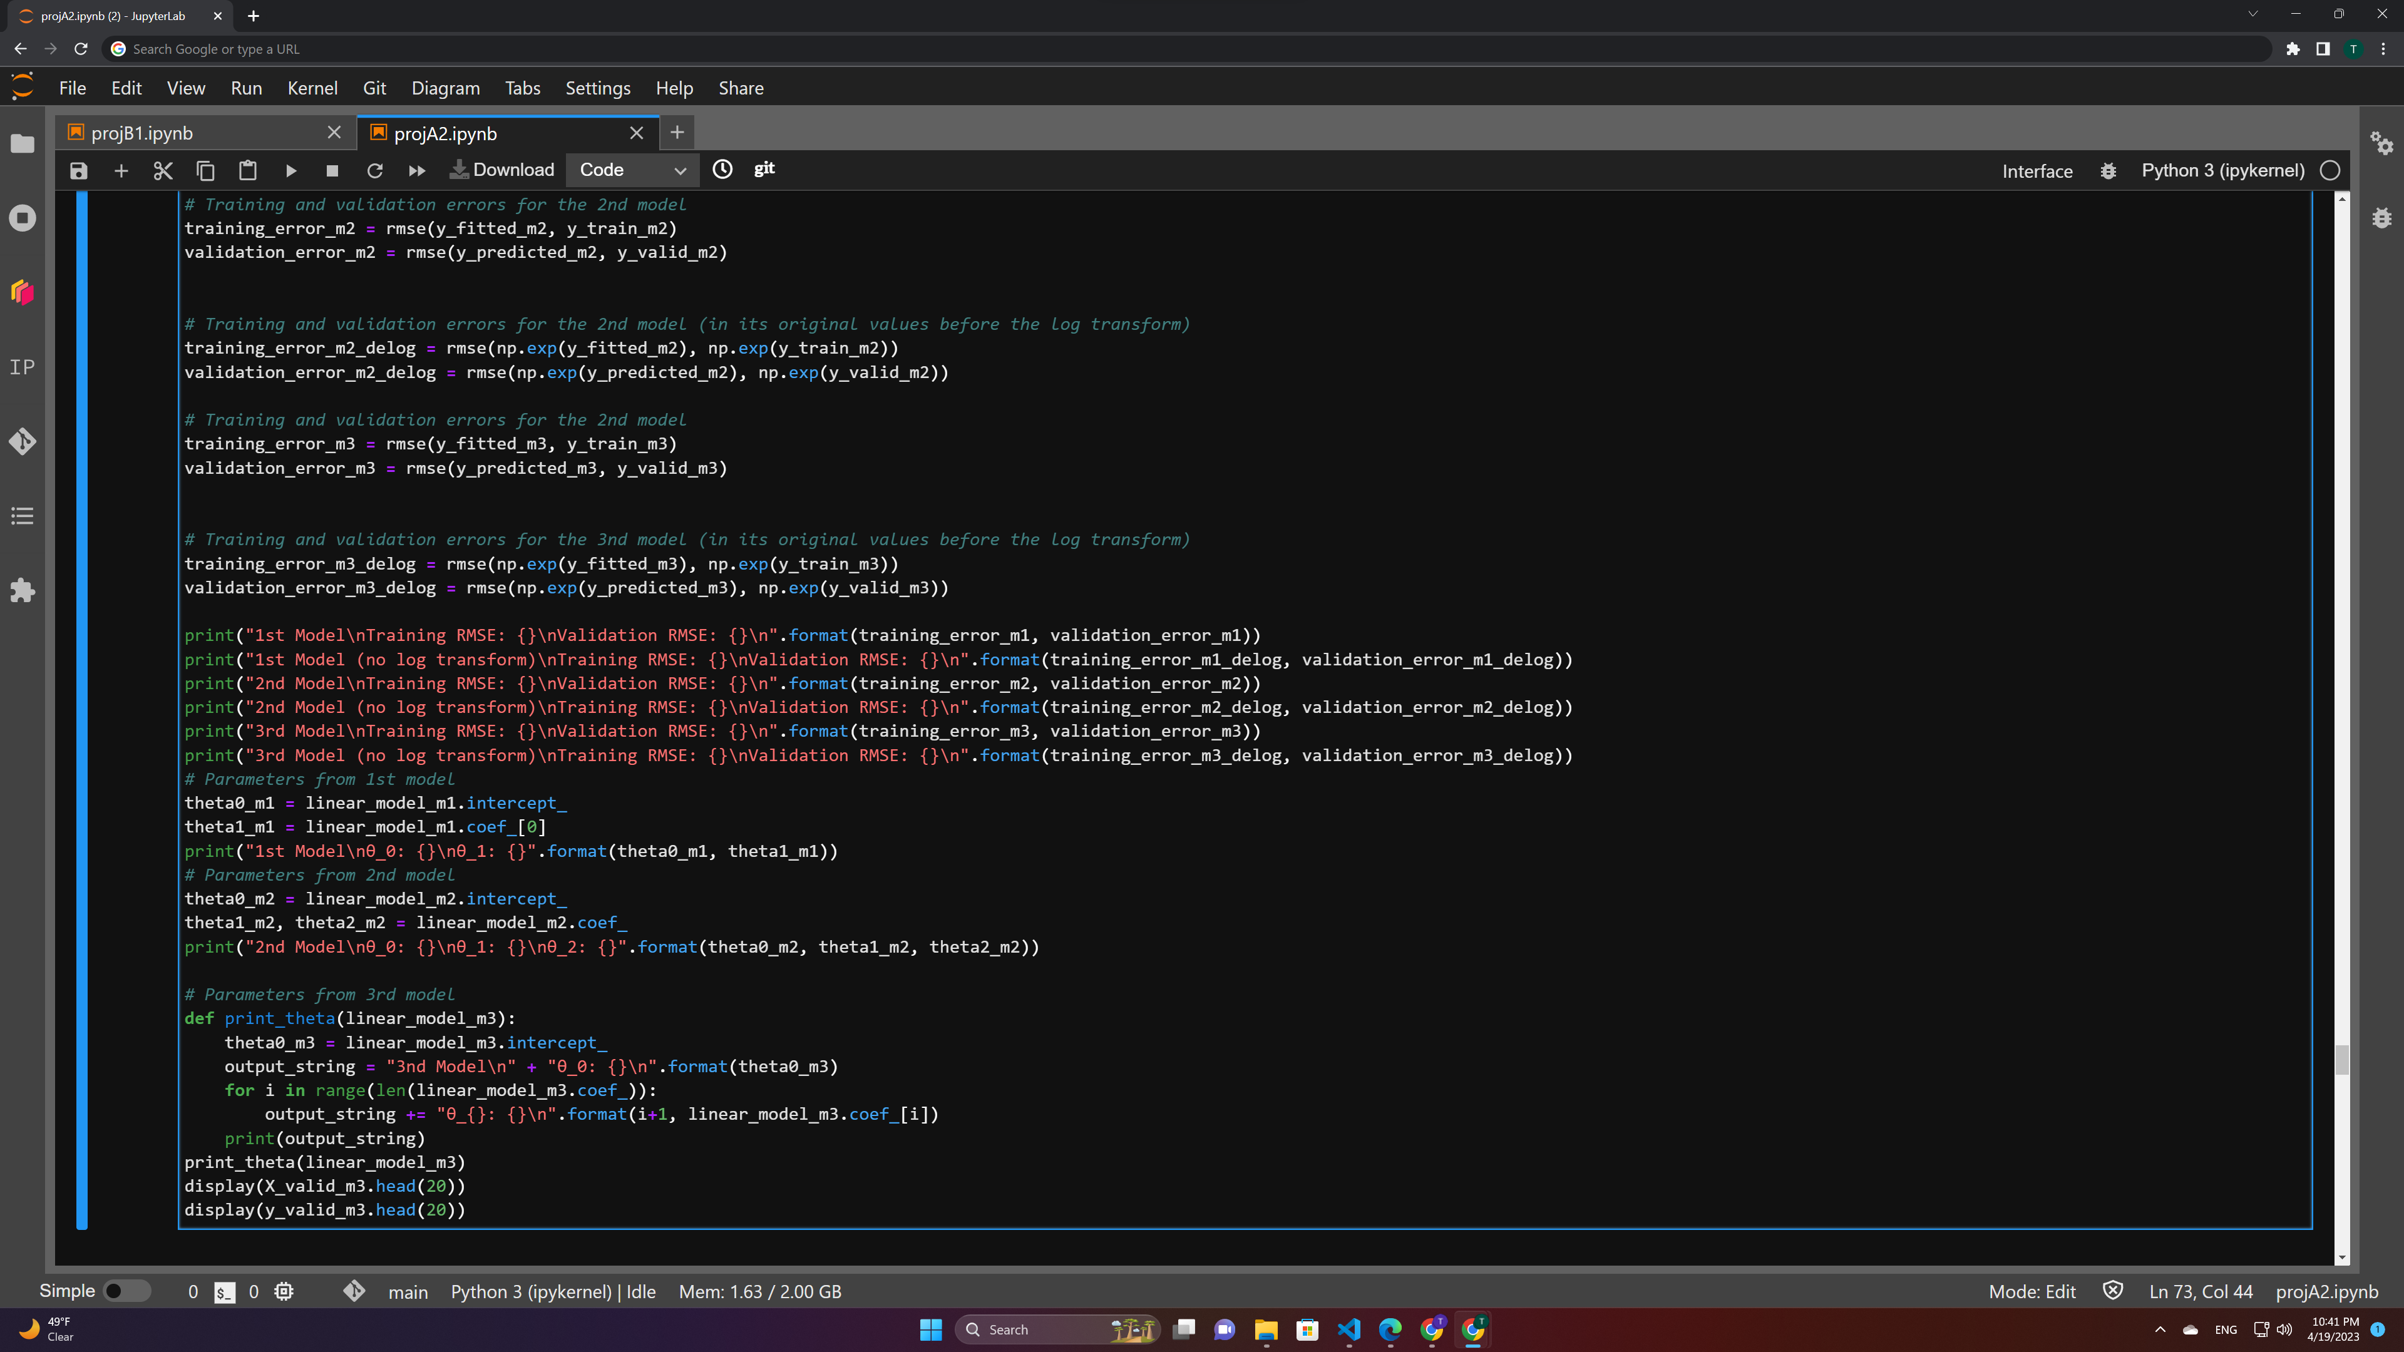The image size is (2404, 1352).
Task: Open the table of contents sidebar
Action: (23, 516)
